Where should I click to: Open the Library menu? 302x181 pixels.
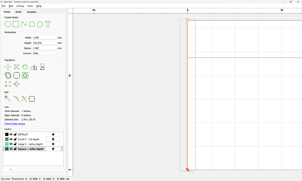coord(20,6)
